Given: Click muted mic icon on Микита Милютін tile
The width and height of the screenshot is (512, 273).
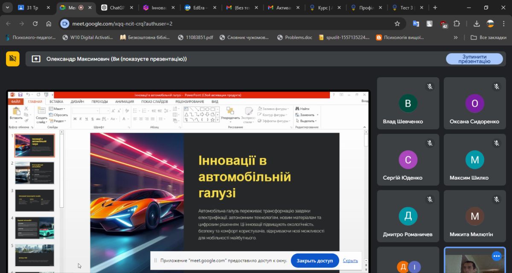Looking at the screenshot, I should coord(497,199).
